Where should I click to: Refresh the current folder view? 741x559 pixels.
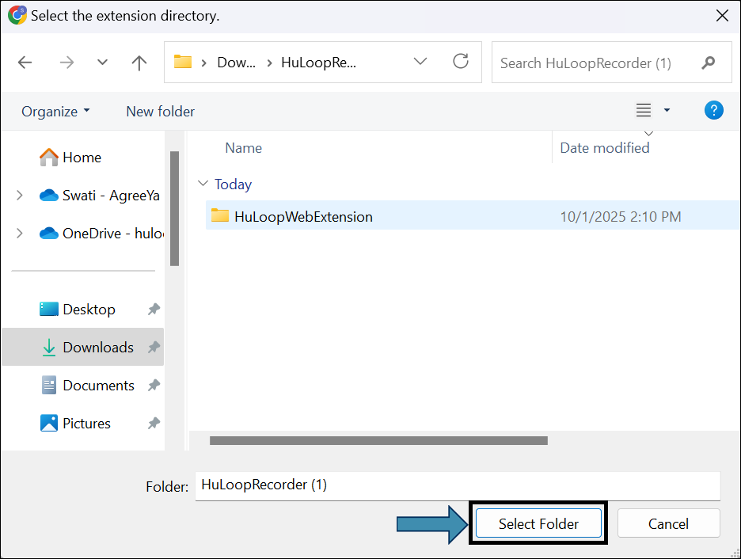tap(460, 62)
